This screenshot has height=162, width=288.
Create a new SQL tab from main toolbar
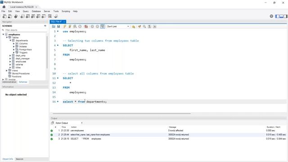(4, 16)
